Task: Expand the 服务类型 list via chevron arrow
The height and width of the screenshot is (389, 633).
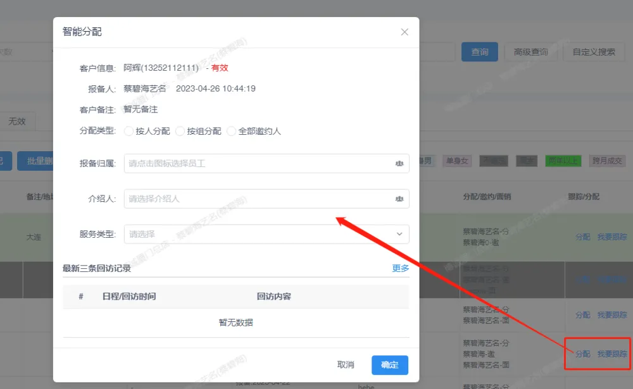Action: 399,234
